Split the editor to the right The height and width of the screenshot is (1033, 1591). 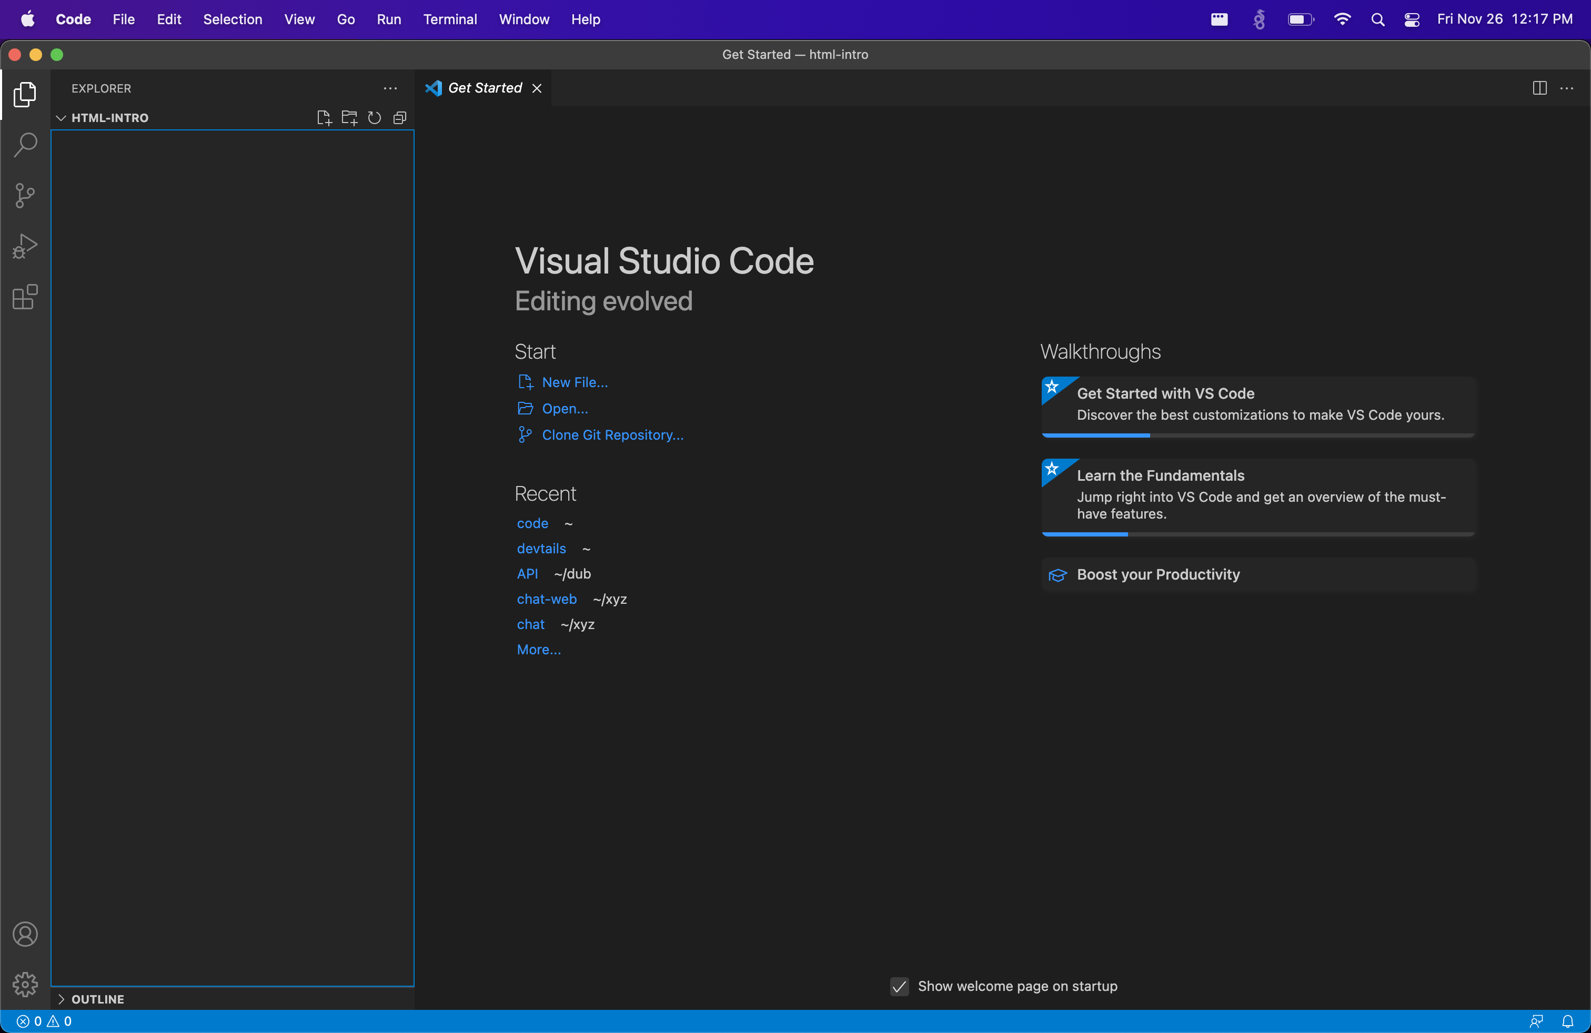click(1539, 88)
